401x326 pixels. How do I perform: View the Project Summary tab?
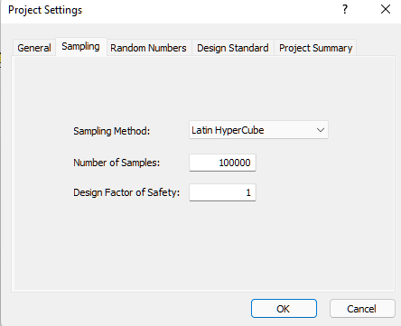pyautogui.click(x=315, y=48)
